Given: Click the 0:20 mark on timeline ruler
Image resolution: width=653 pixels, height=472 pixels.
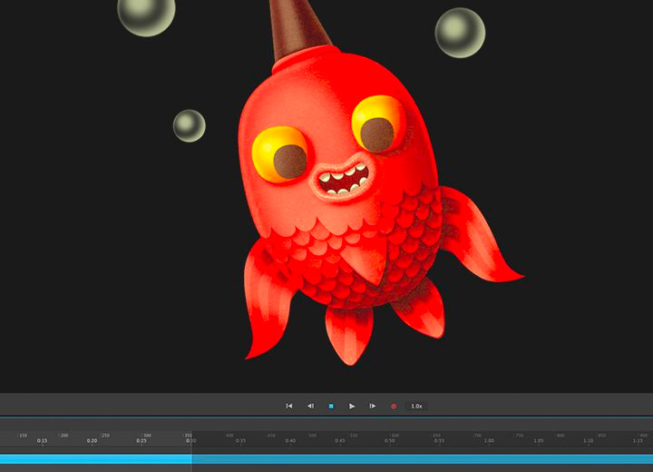Looking at the screenshot, I should point(92,441).
